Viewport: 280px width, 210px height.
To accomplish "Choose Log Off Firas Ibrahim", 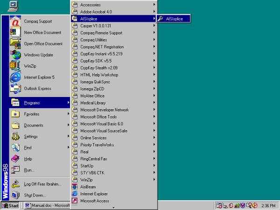I will tap(40, 184).
